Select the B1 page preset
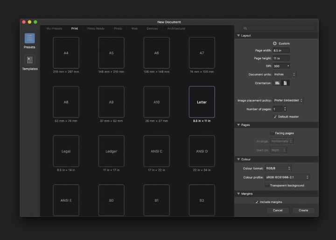 tap(156, 200)
